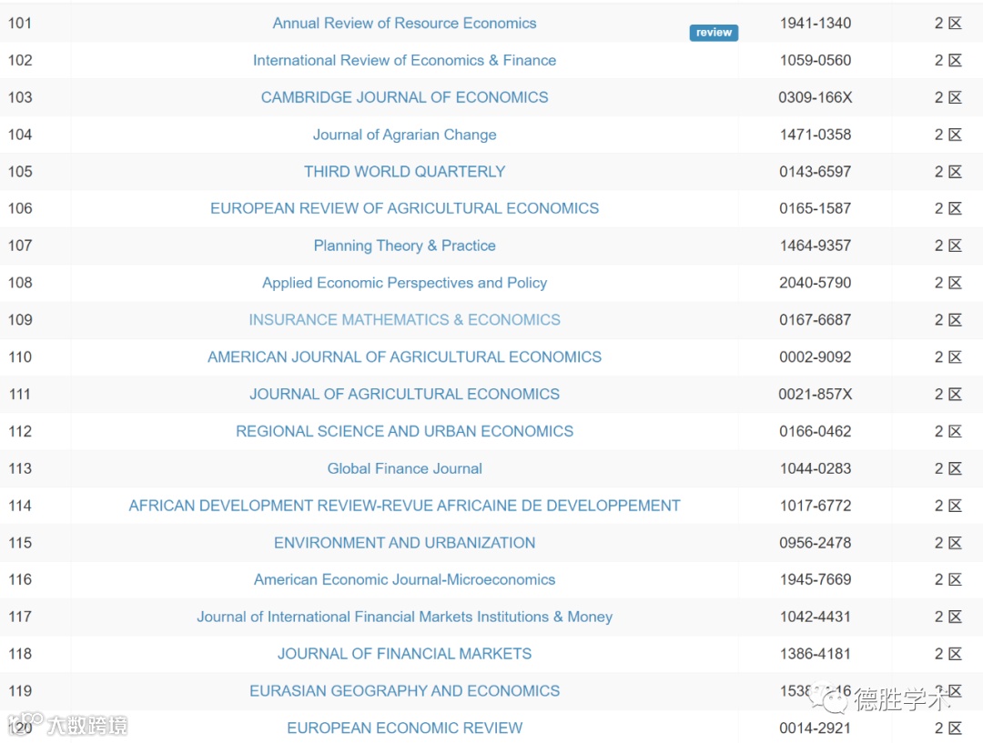
Task: Open ENVIRONMENT AND URBANIZATION link
Action: 404,543
